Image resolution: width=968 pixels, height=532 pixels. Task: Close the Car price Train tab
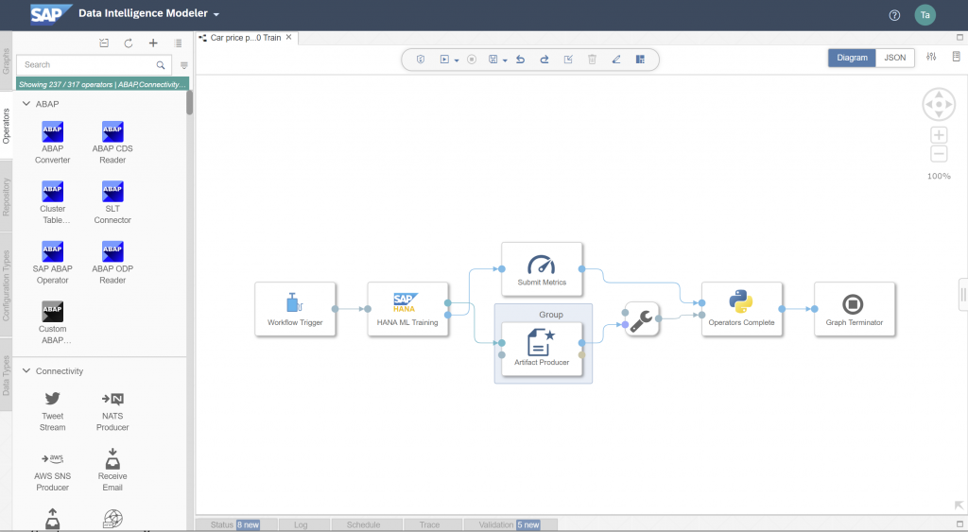(x=288, y=37)
